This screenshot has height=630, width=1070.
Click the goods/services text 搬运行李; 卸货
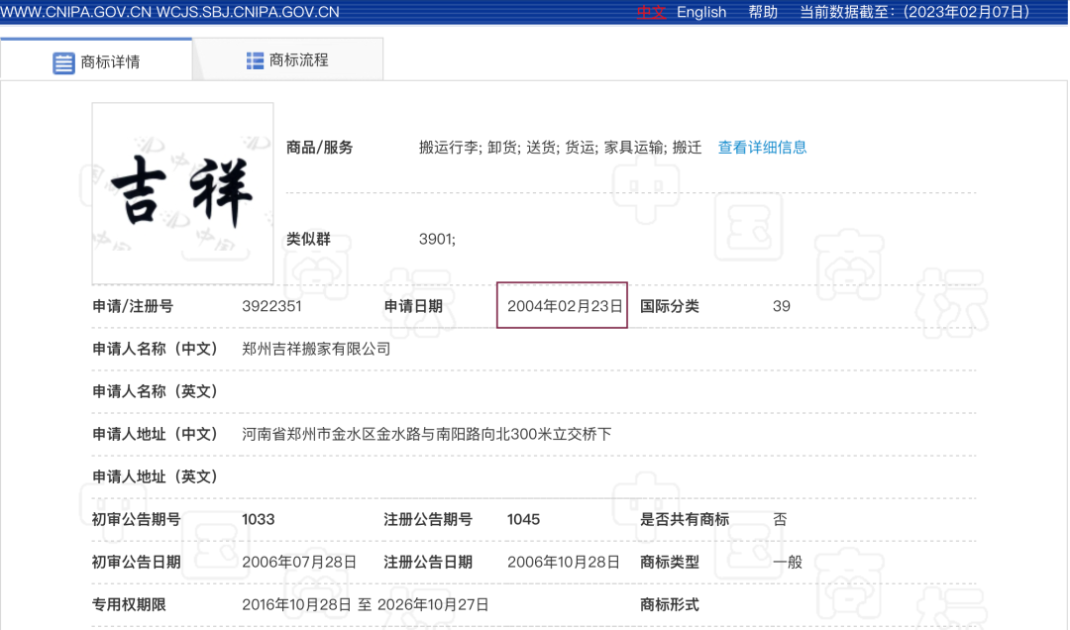click(x=469, y=148)
